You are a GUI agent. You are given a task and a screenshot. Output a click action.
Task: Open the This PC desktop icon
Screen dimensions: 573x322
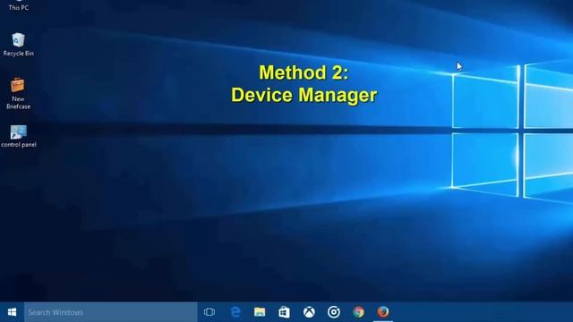(18, 5)
